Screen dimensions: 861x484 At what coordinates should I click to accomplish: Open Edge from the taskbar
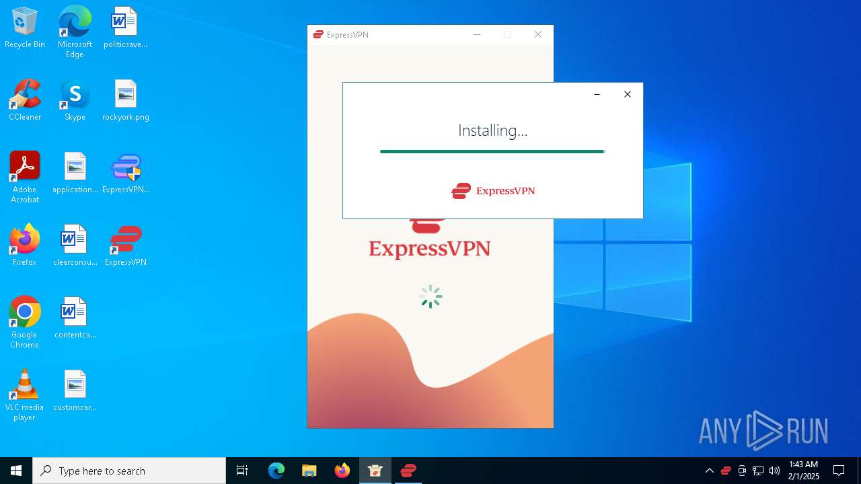point(276,471)
